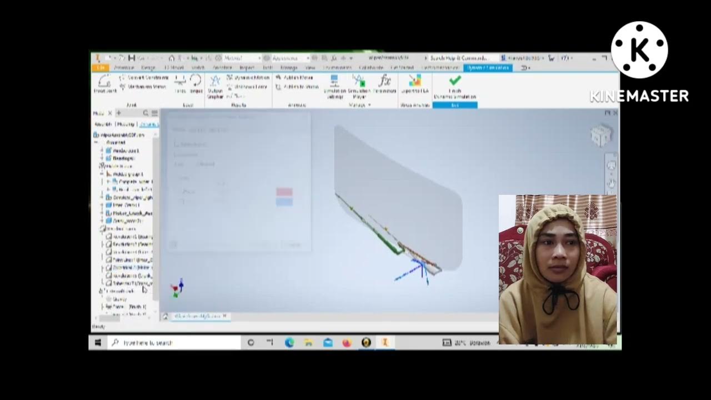Click the first Revolution joint tree item
711x400 pixels.
[129, 236]
